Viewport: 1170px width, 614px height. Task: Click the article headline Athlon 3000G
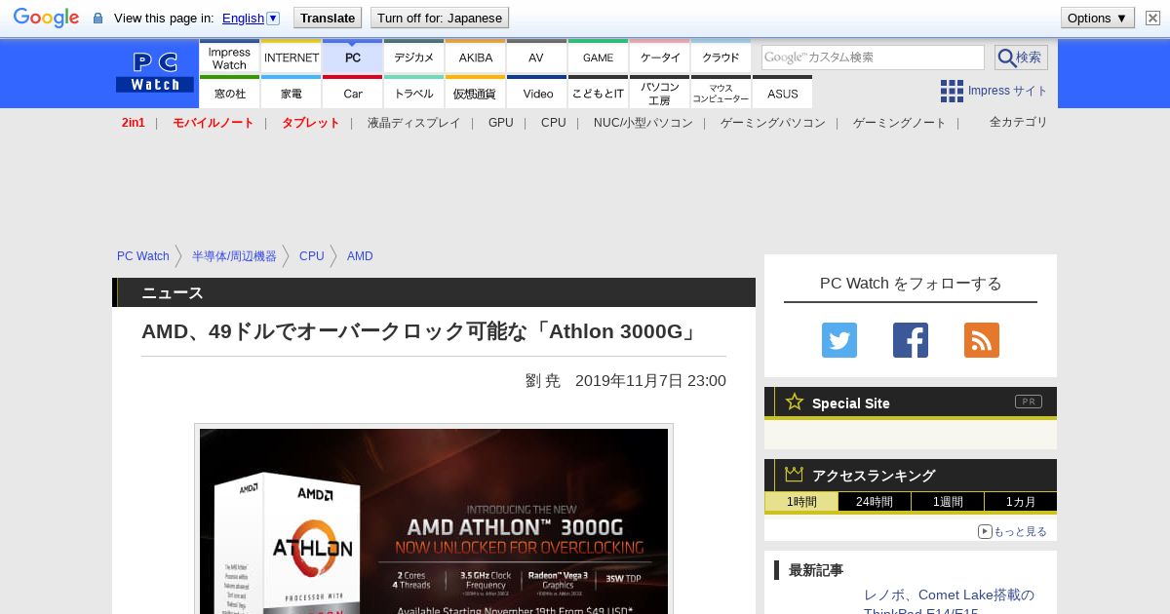pos(421,331)
